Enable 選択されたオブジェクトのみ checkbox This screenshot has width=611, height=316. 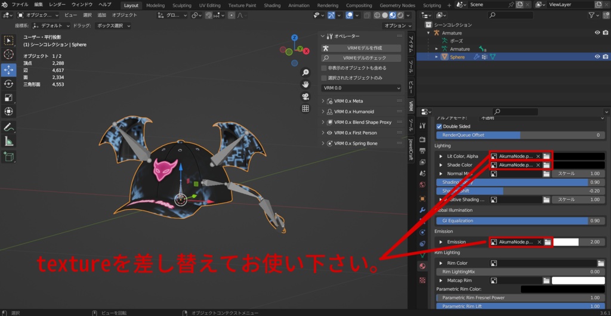(x=324, y=78)
